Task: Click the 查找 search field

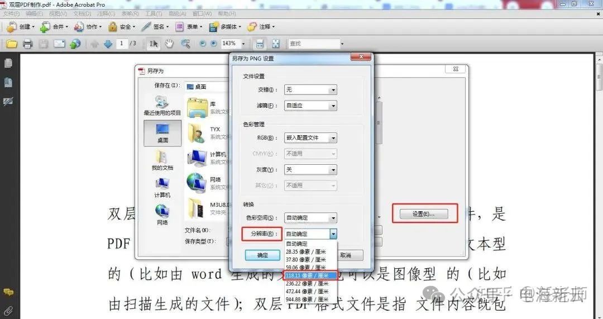Action: pos(314,44)
